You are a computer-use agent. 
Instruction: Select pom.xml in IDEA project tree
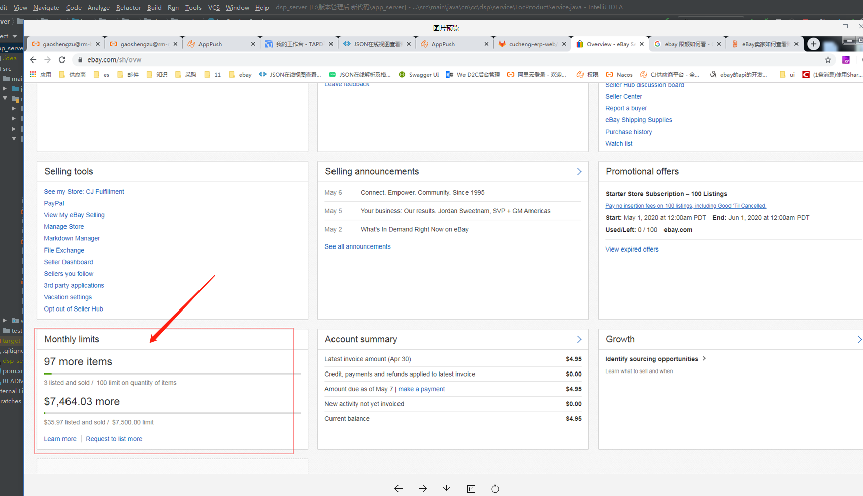point(13,371)
